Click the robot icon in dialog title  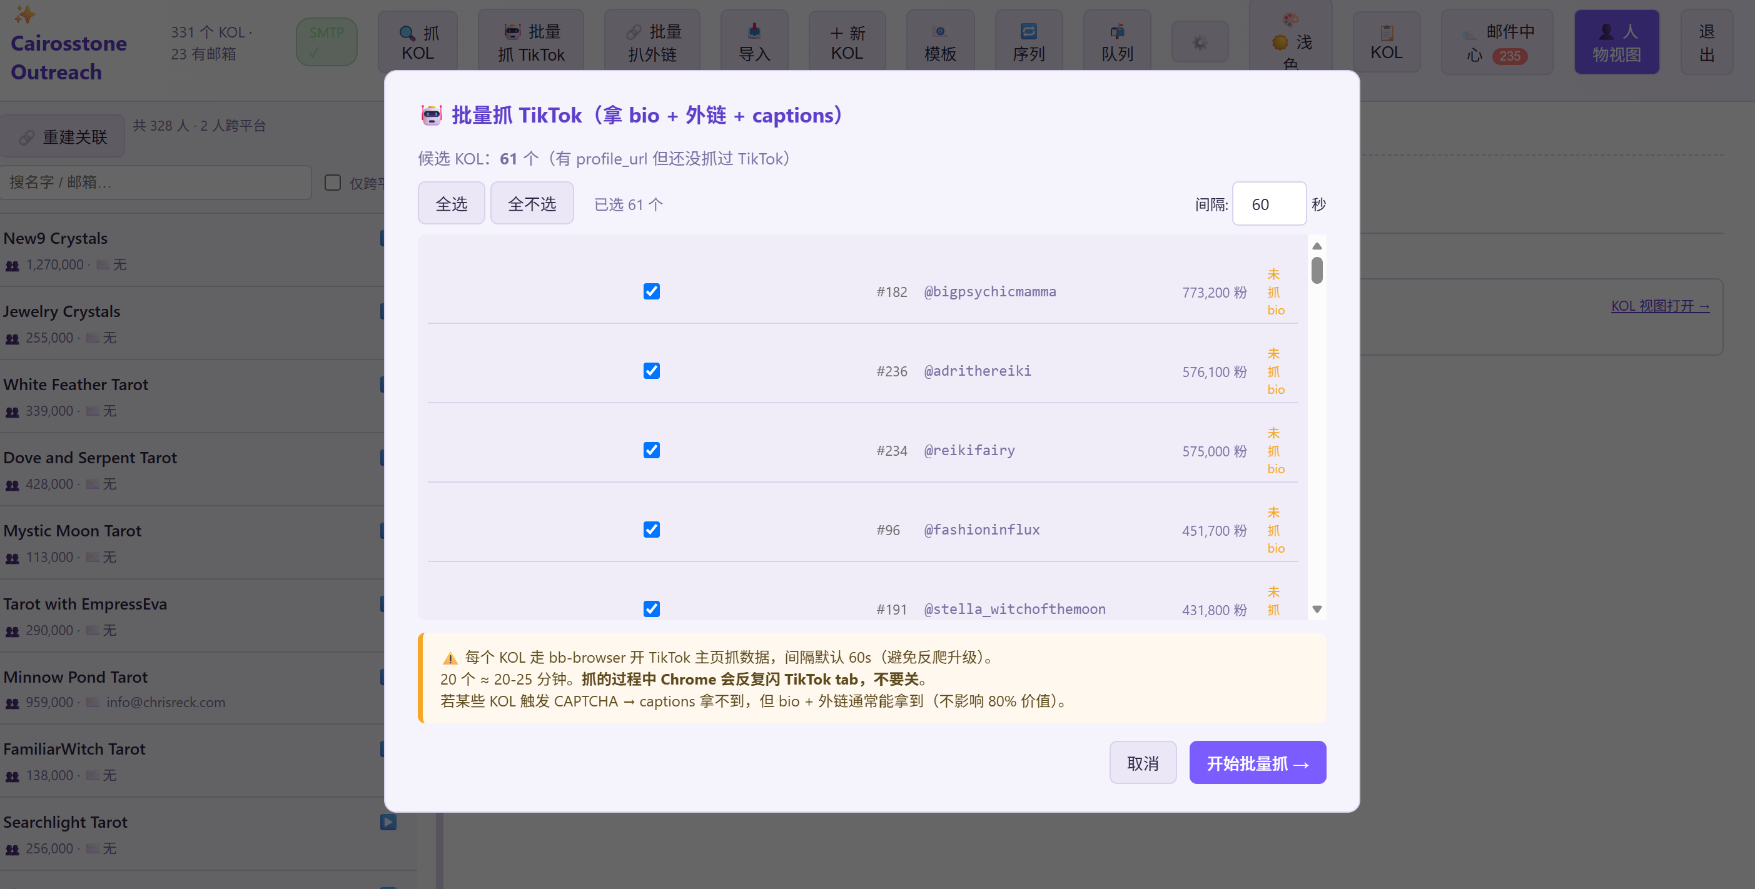pyautogui.click(x=432, y=115)
